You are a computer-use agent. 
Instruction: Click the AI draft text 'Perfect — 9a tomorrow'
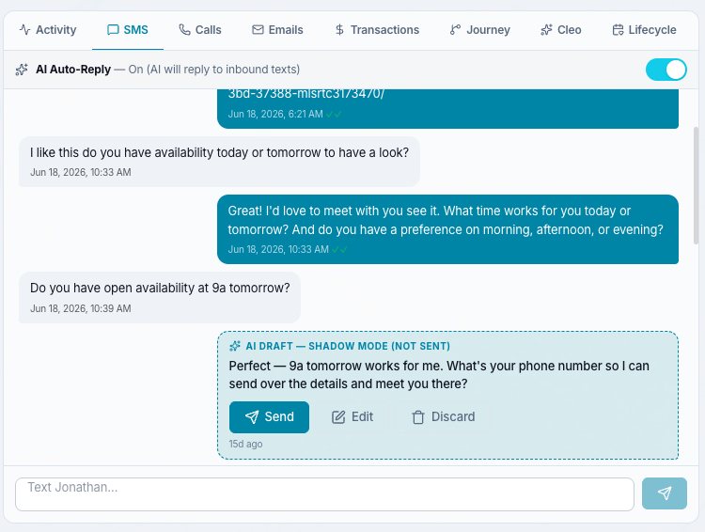point(439,375)
